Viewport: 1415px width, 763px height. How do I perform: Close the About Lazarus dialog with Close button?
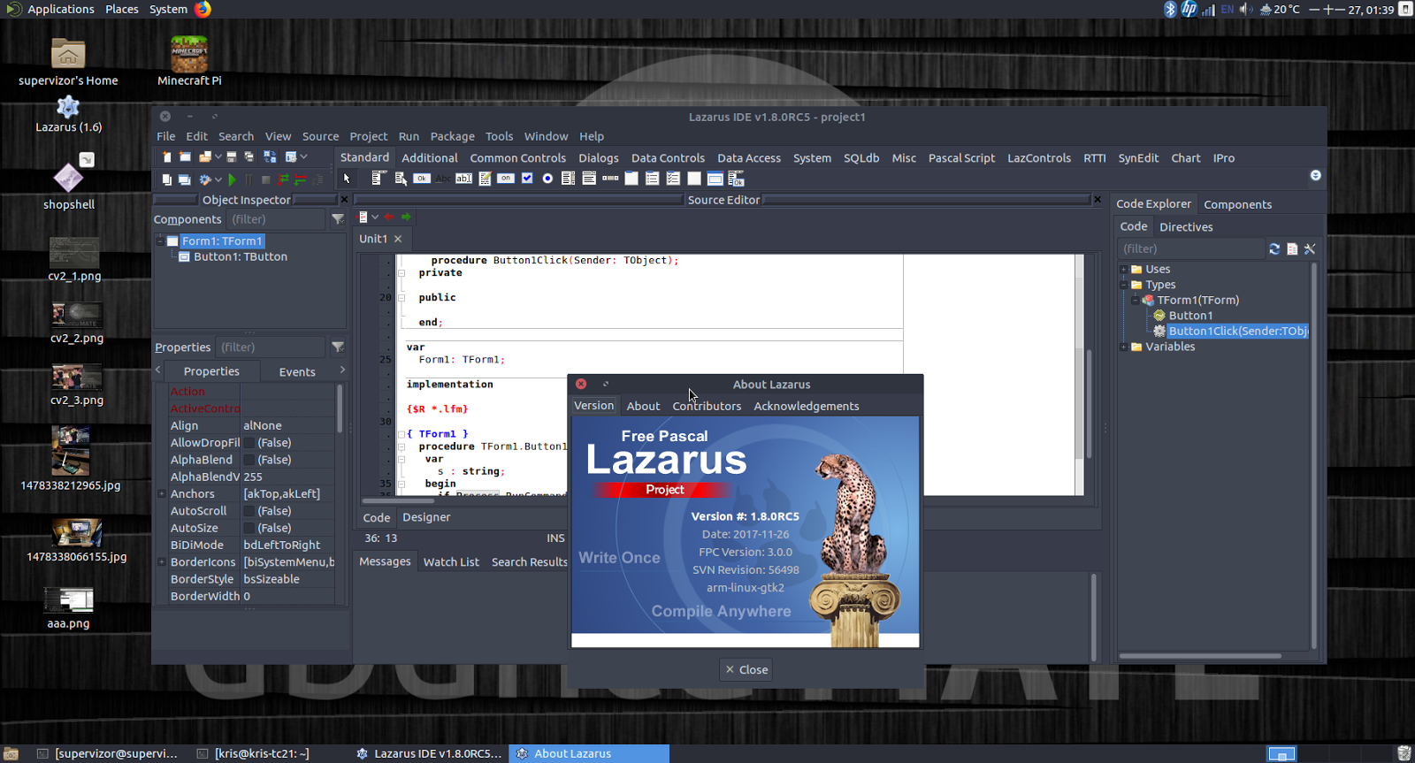click(x=746, y=669)
